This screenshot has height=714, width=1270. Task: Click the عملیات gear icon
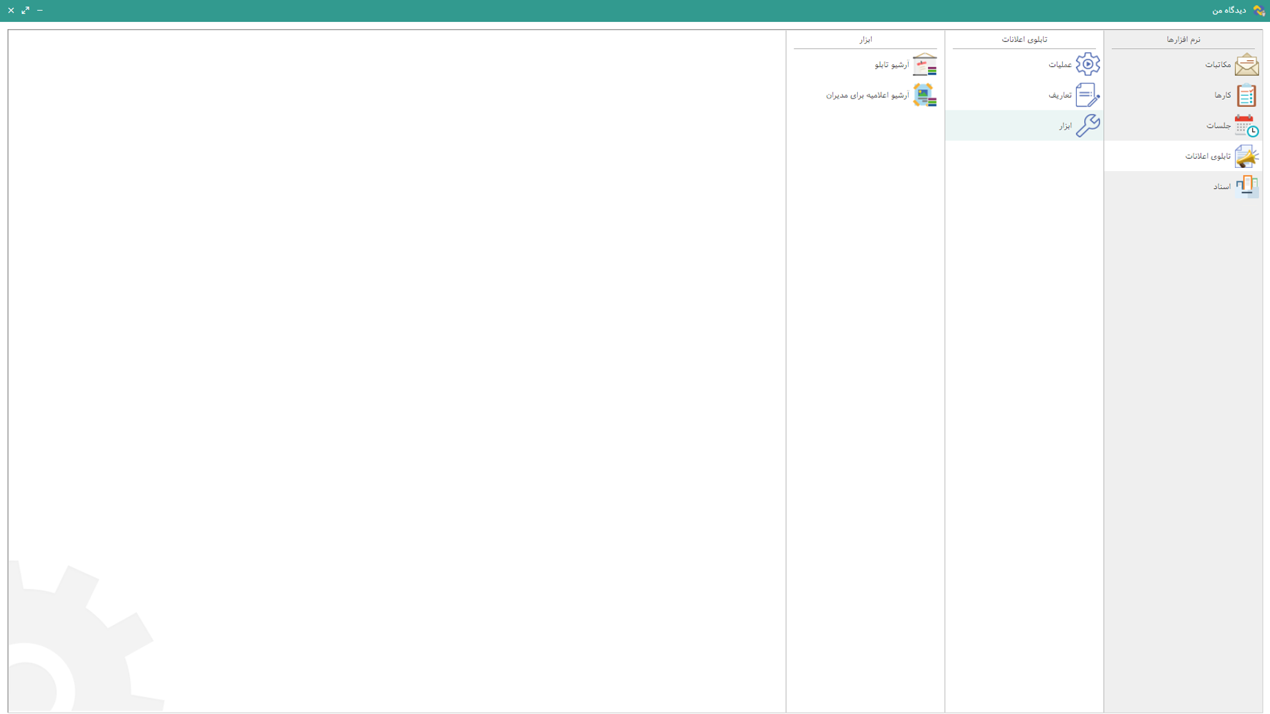point(1087,64)
